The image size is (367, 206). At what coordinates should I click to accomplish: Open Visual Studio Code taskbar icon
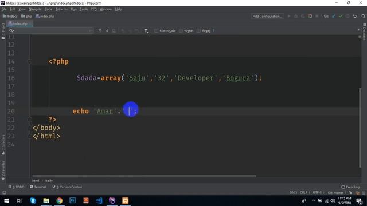pyautogui.click(x=99, y=201)
